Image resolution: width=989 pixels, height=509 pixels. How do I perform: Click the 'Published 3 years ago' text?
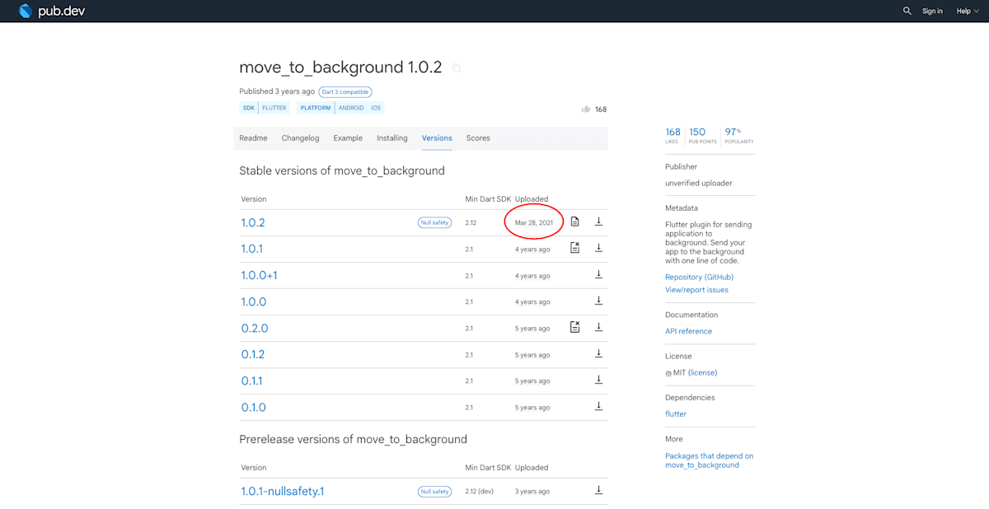(277, 91)
